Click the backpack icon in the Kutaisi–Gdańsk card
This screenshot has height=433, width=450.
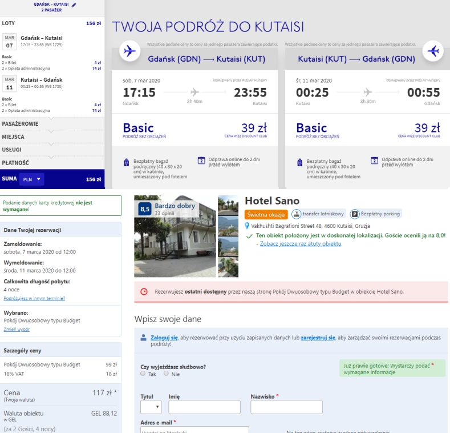click(x=299, y=162)
